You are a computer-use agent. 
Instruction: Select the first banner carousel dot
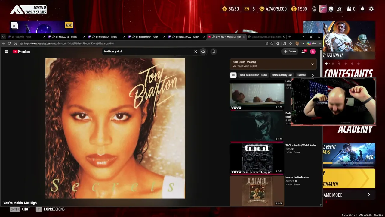pos(326,64)
